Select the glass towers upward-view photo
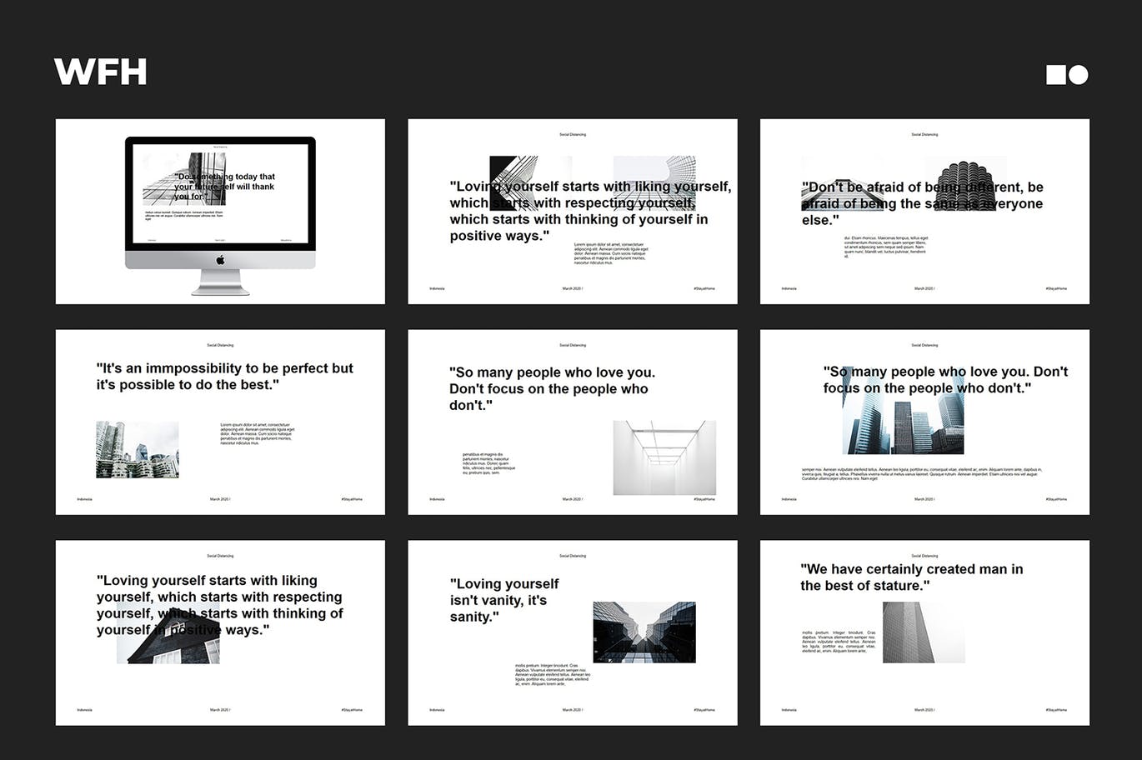Screen dimensions: 1142x760 [x=644, y=632]
